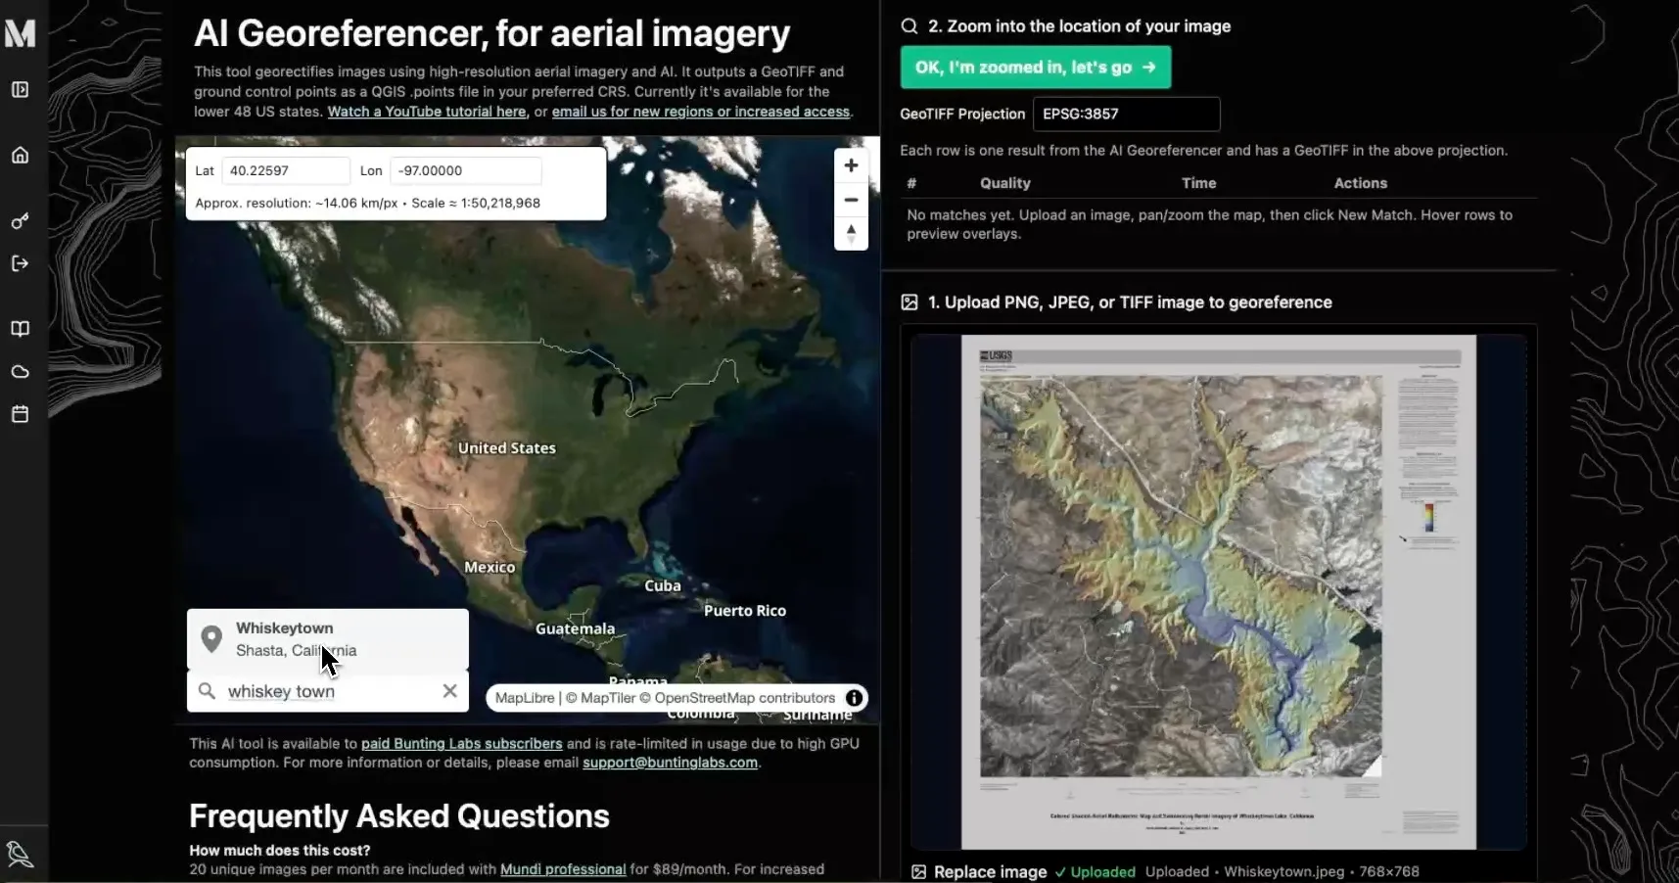Click the Lon input field

(x=465, y=170)
